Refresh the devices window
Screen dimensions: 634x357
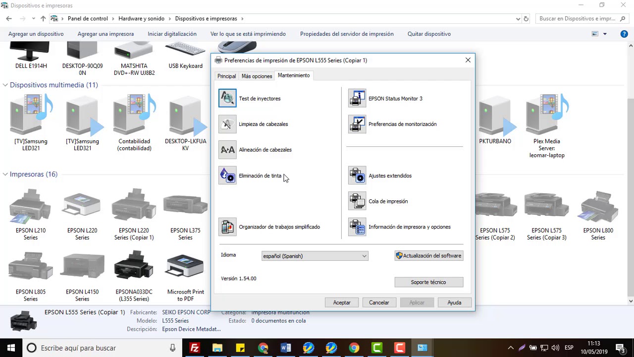pyautogui.click(x=526, y=19)
